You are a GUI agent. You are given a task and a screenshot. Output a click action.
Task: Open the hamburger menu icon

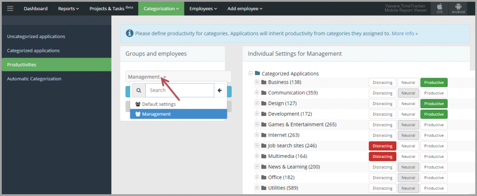10,8
